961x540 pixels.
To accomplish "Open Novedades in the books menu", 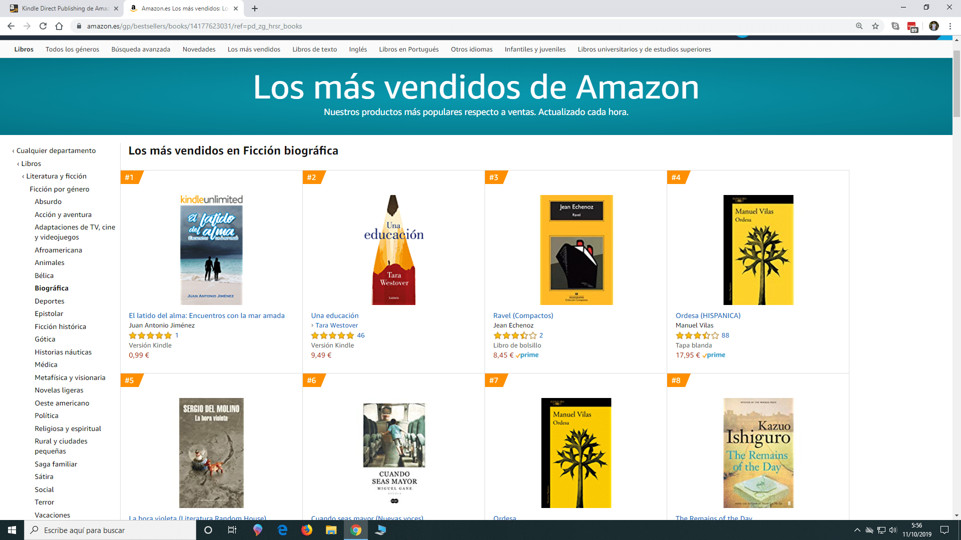I will (199, 49).
